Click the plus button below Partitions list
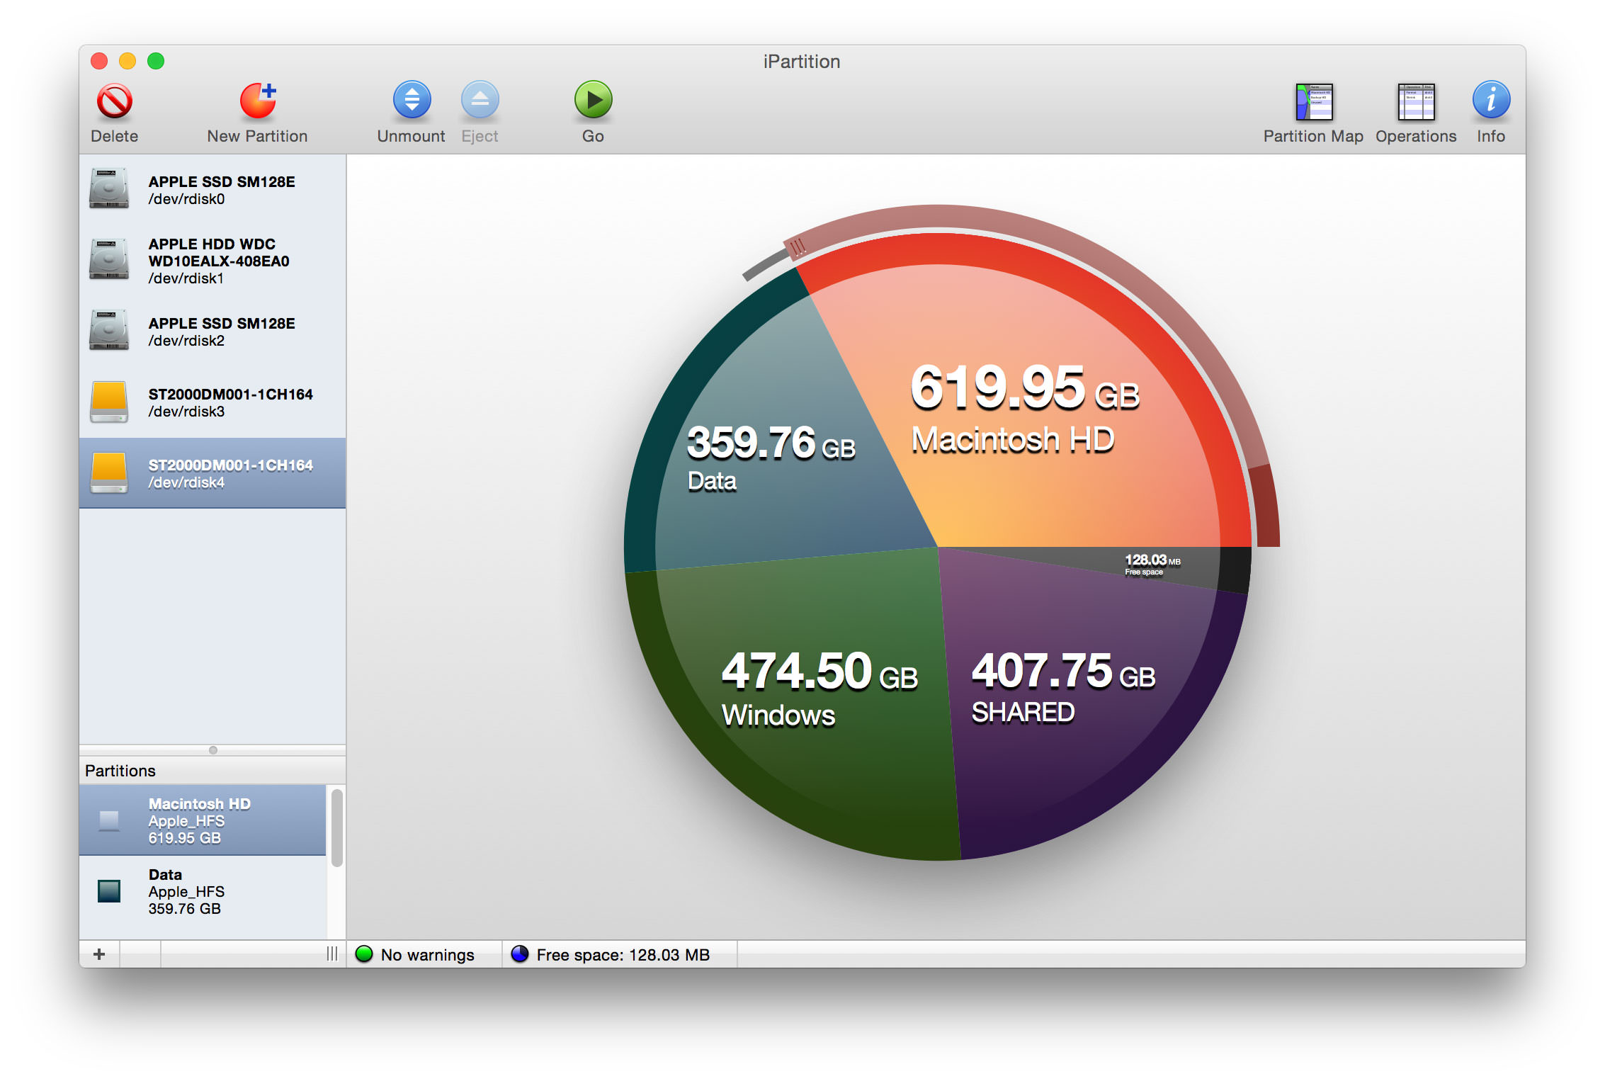 [x=100, y=954]
